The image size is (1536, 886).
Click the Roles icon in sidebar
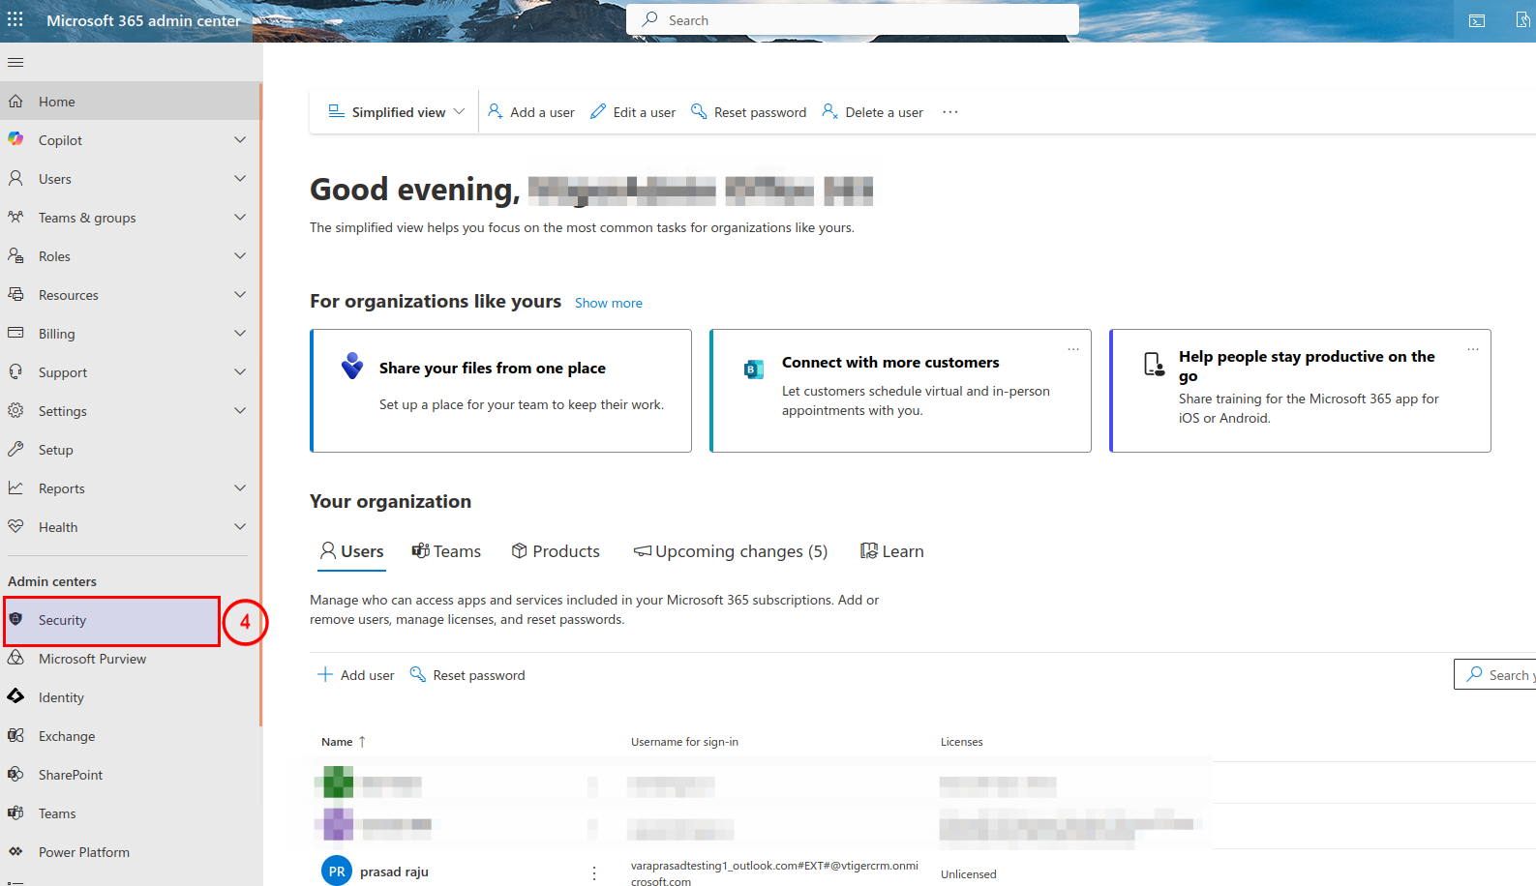[x=15, y=255]
